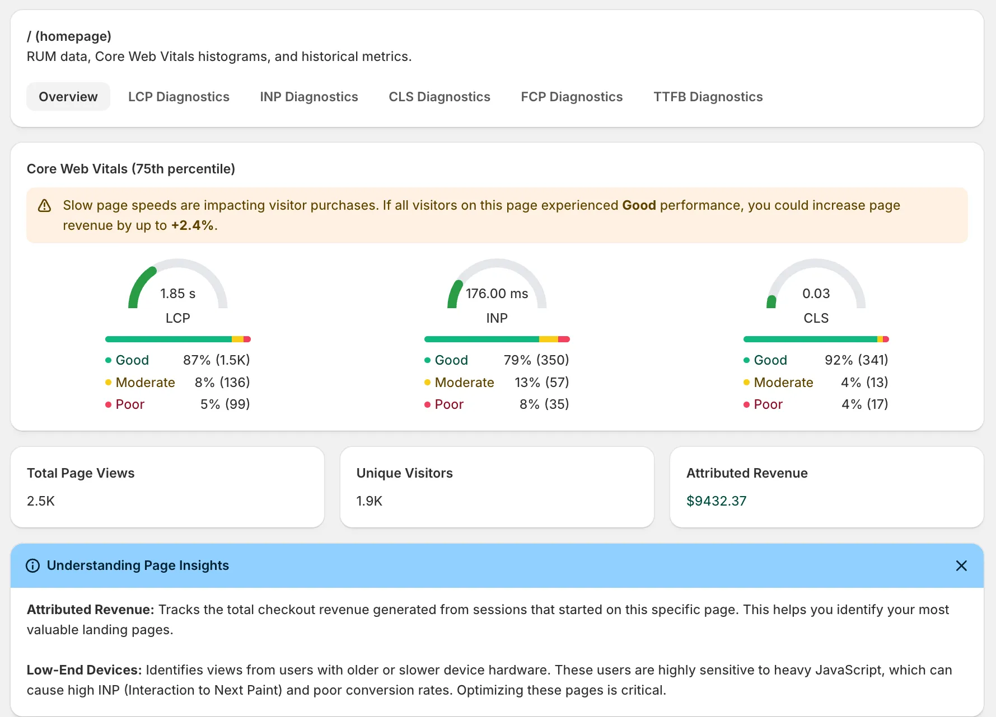Open the CLS Diagnostics tab

point(439,97)
